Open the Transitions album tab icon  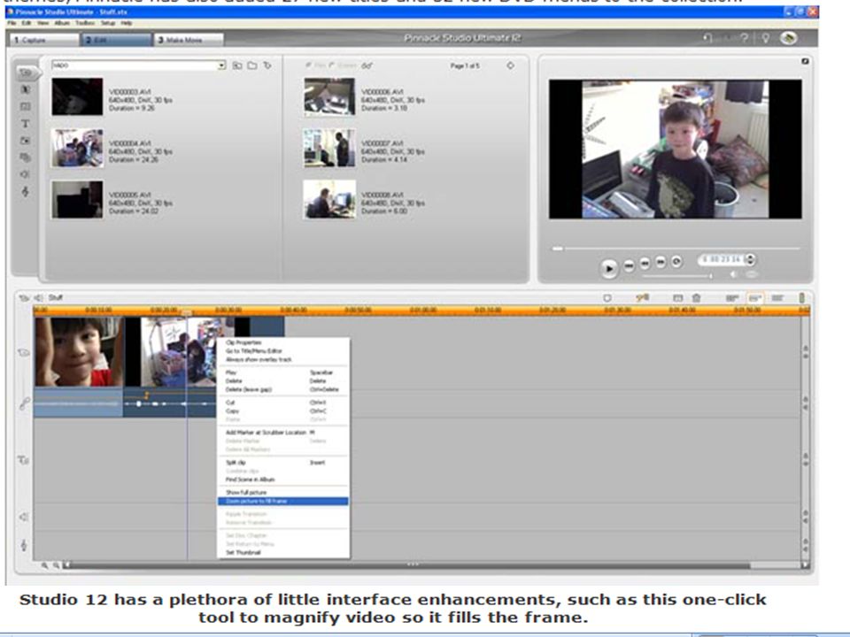pos(25,89)
